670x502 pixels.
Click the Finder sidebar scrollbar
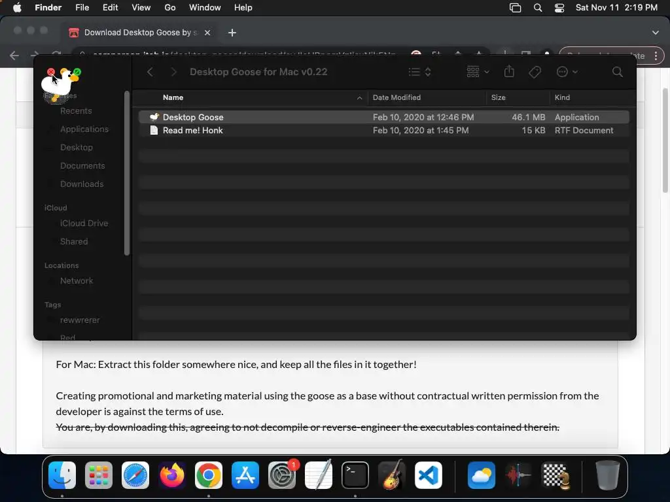tap(126, 173)
